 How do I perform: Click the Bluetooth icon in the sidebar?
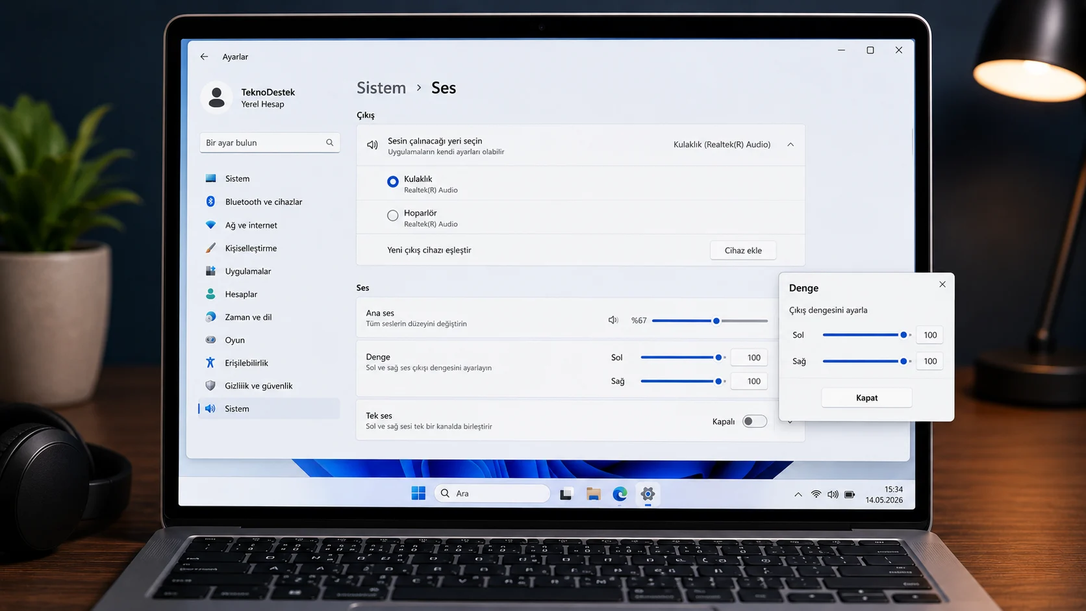click(x=210, y=202)
